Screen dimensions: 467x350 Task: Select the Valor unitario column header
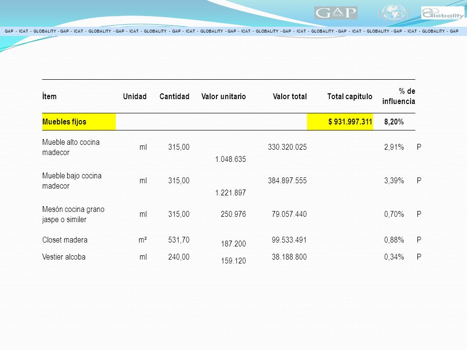pyautogui.click(x=223, y=96)
